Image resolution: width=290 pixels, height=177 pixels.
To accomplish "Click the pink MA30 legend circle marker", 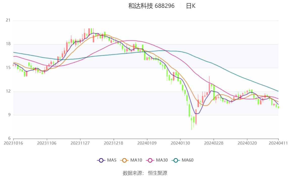I will [150, 160].
